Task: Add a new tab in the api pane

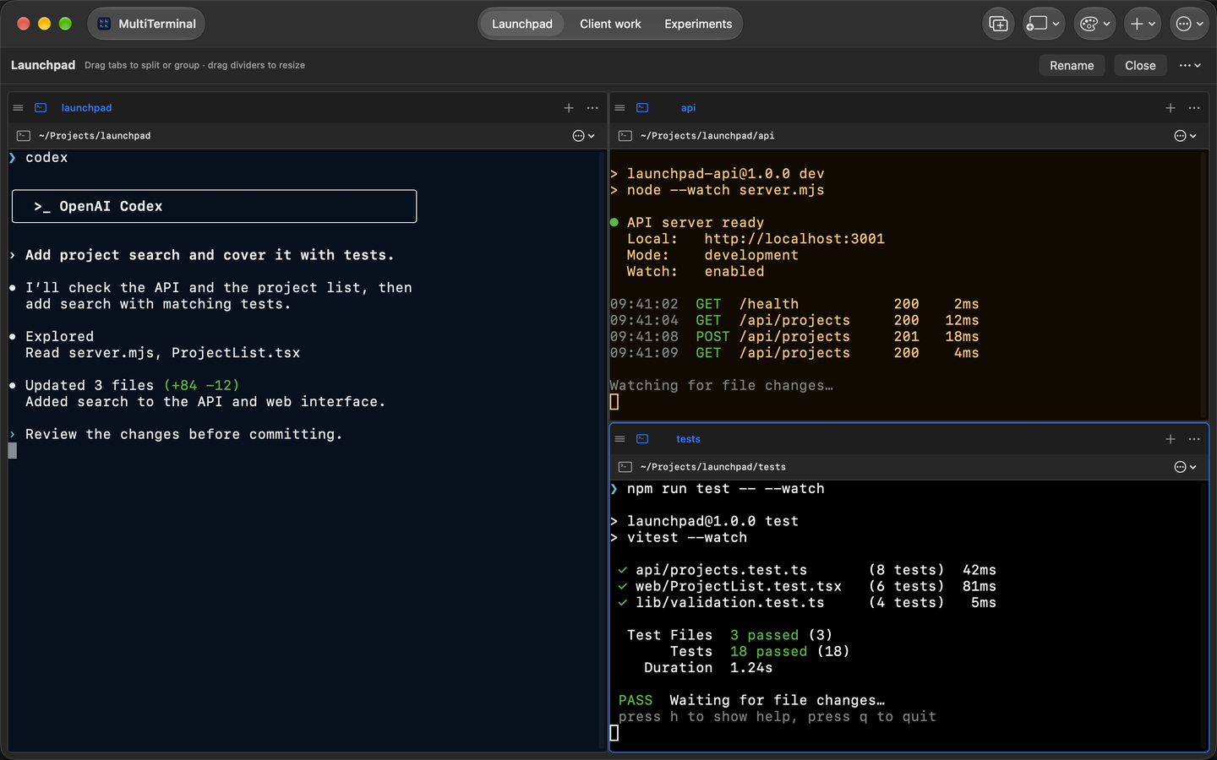Action: point(1171,108)
